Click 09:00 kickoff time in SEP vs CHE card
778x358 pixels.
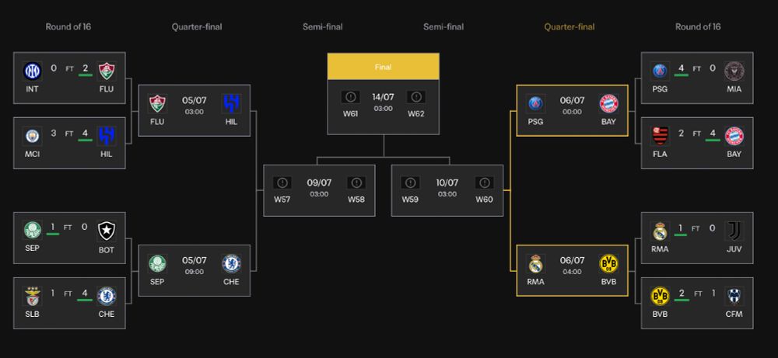[x=194, y=272]
